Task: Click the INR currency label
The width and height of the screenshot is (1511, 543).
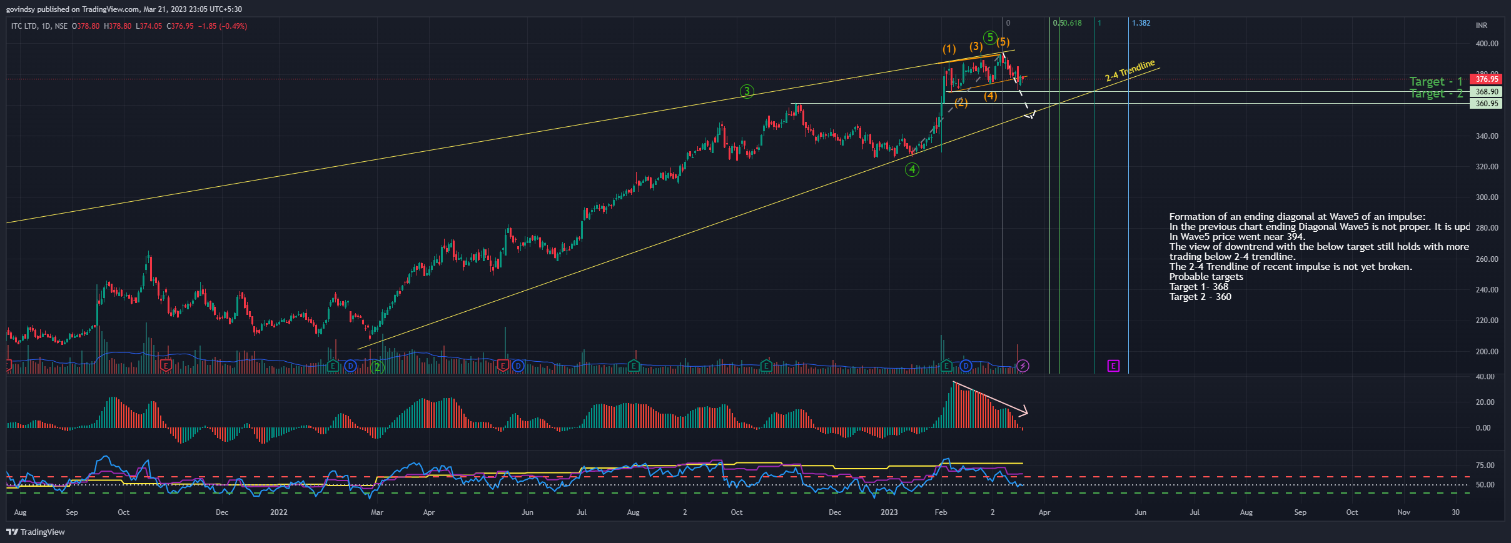Action: [x=1482, y=26]
